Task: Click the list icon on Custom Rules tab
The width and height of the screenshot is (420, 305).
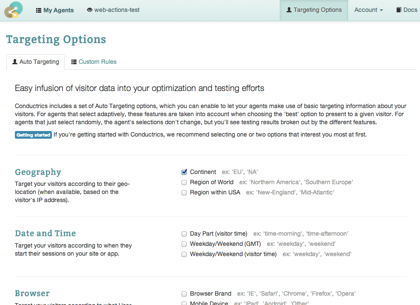Action: coord(74,62)
